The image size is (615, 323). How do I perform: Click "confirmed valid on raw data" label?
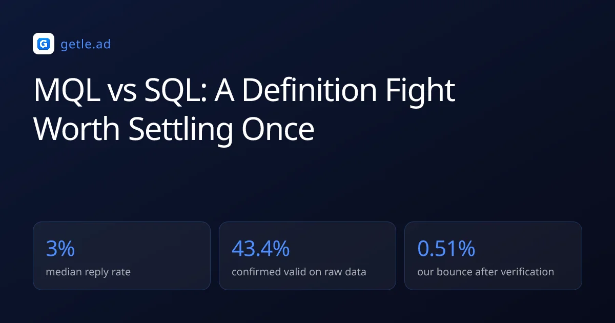299,272
